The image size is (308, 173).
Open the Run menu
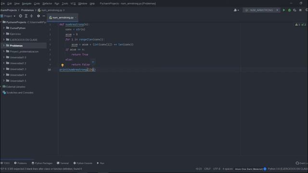click(57, 3)
